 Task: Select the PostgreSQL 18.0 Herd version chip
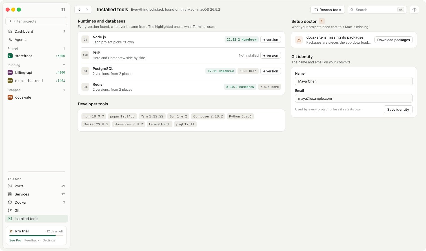pos(248,71)
